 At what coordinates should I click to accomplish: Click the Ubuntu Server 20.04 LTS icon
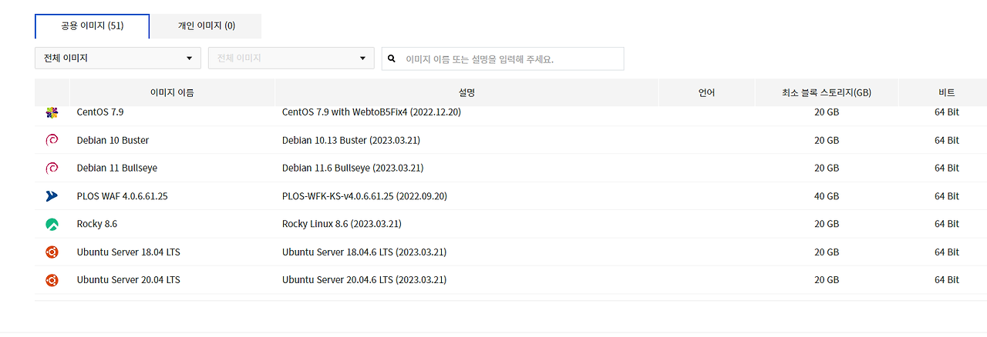pos(52,280)
